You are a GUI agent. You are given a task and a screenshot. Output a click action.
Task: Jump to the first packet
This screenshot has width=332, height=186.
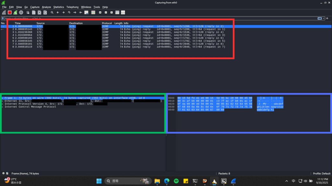(x=75, y=13)
